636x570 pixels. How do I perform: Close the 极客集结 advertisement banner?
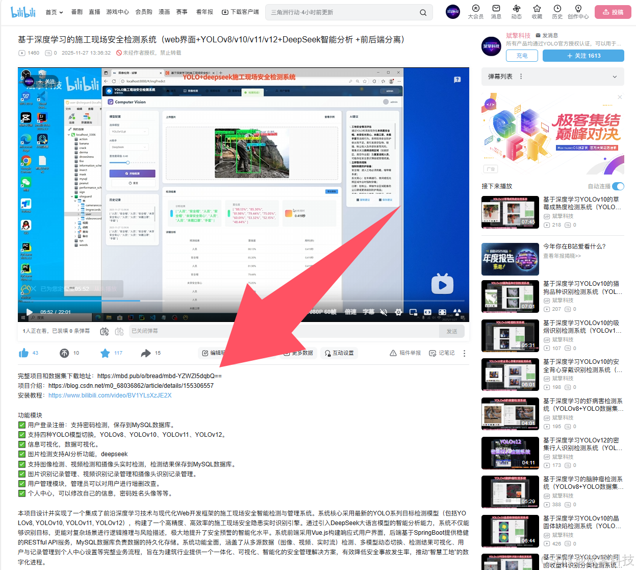[x=620, y=97]
